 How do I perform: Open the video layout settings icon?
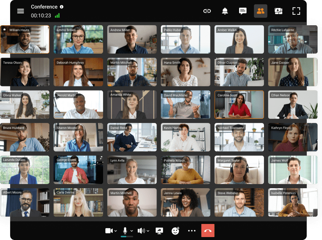click(x=278, y=11)
